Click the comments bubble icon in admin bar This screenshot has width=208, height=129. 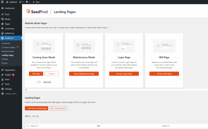click(x=28, y=2)
